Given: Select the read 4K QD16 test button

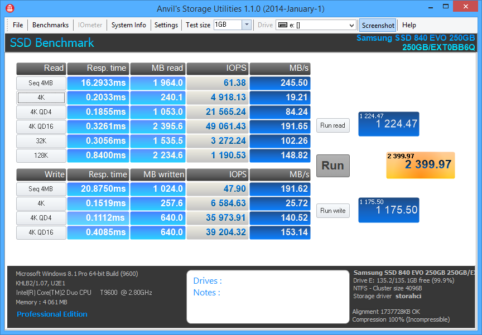Looking at the screenshot, I should (x=41, y=127).
